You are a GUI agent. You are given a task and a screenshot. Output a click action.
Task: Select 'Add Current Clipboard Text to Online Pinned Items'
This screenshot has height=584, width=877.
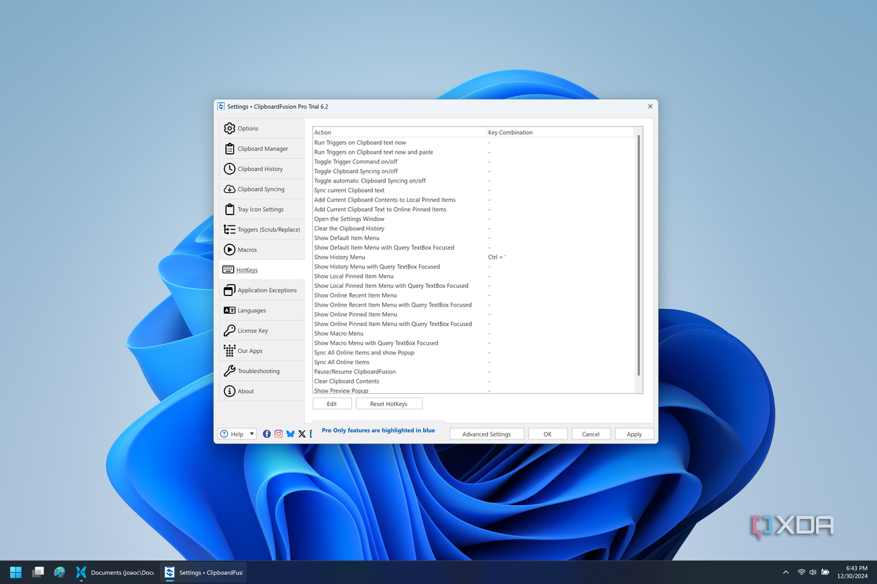coord(475,210)
